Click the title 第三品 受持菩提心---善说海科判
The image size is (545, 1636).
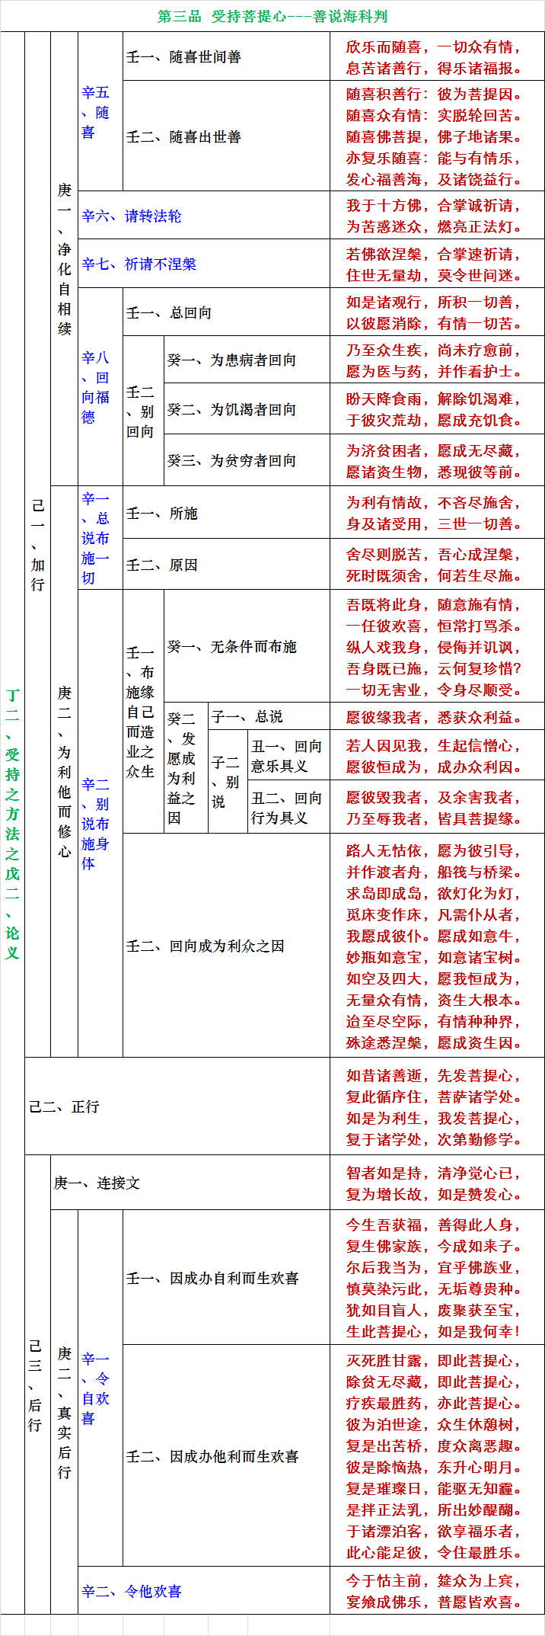tap(272, 16)
